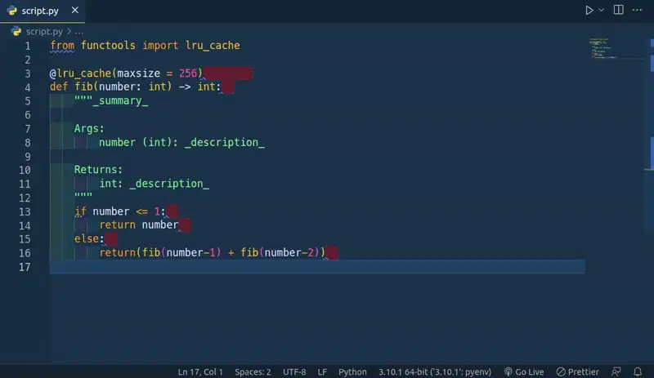Select language mode Python
The image size is (654, 378).
point(352,371)
